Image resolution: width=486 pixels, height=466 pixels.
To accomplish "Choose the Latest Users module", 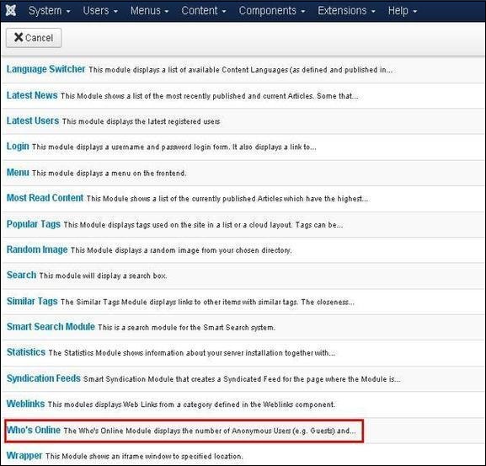I will coord(33,121).
